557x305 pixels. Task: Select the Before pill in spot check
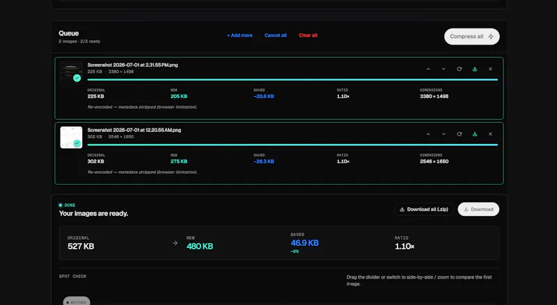[77, 302]
